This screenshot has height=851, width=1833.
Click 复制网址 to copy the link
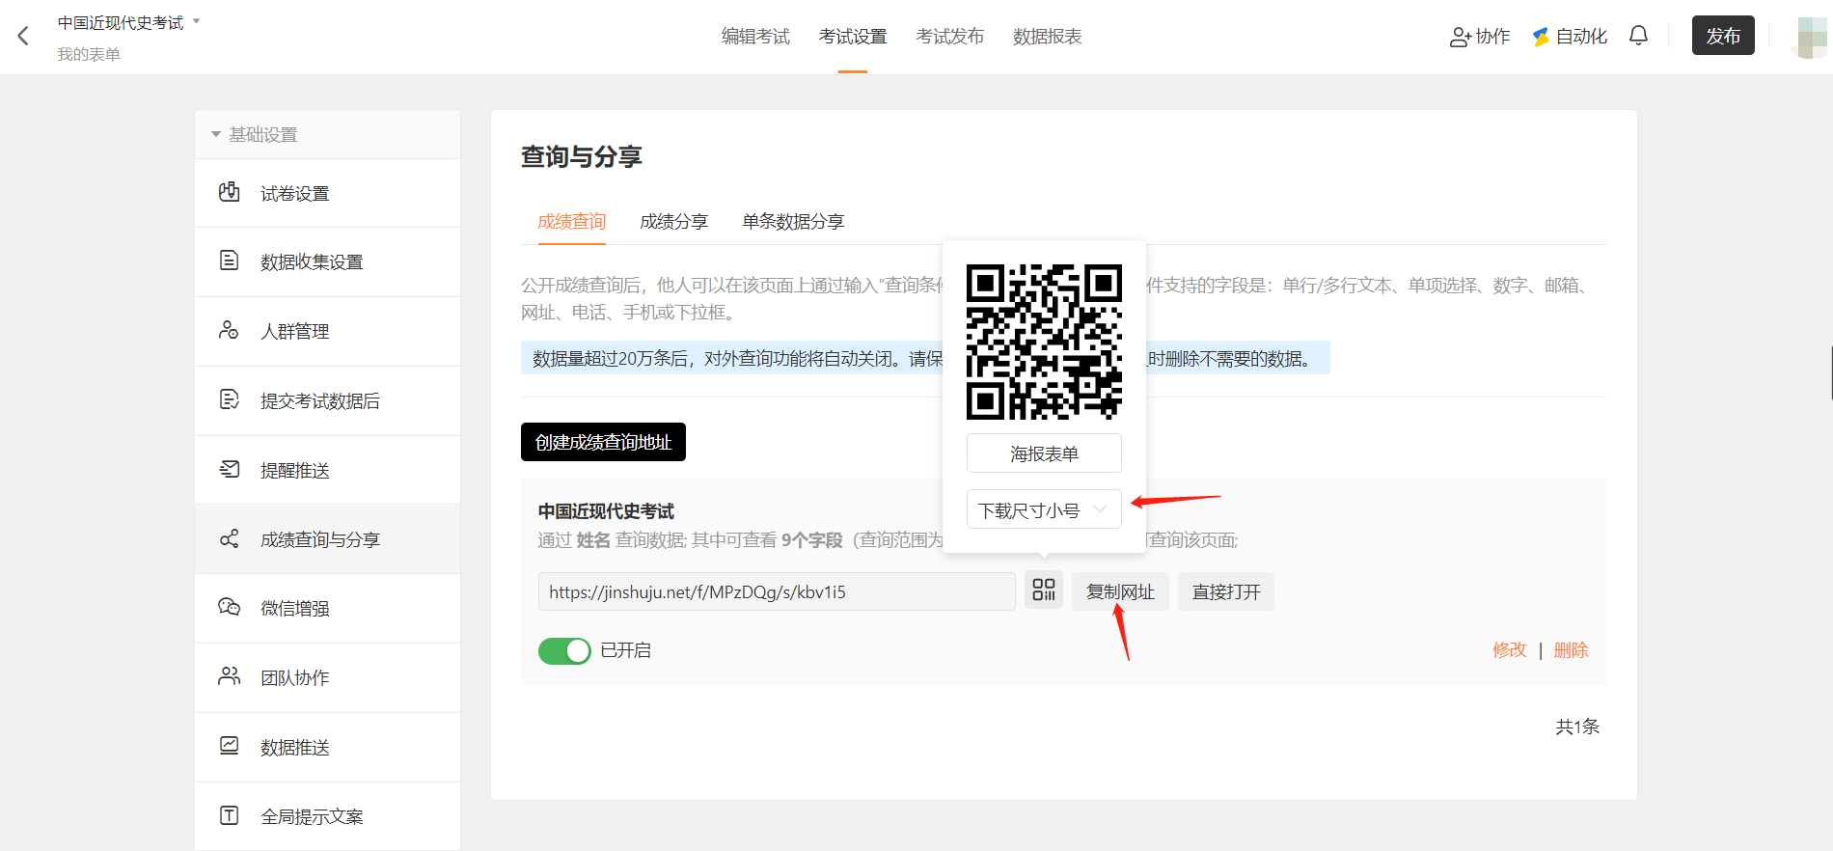point(1120,591)
